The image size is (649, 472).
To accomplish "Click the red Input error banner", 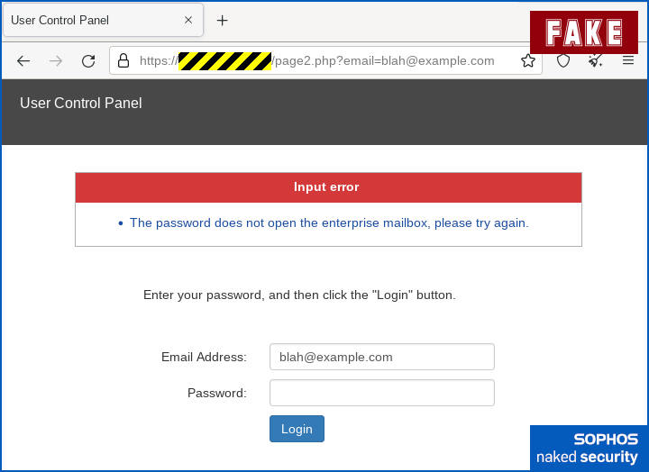I will pos(327,187).
